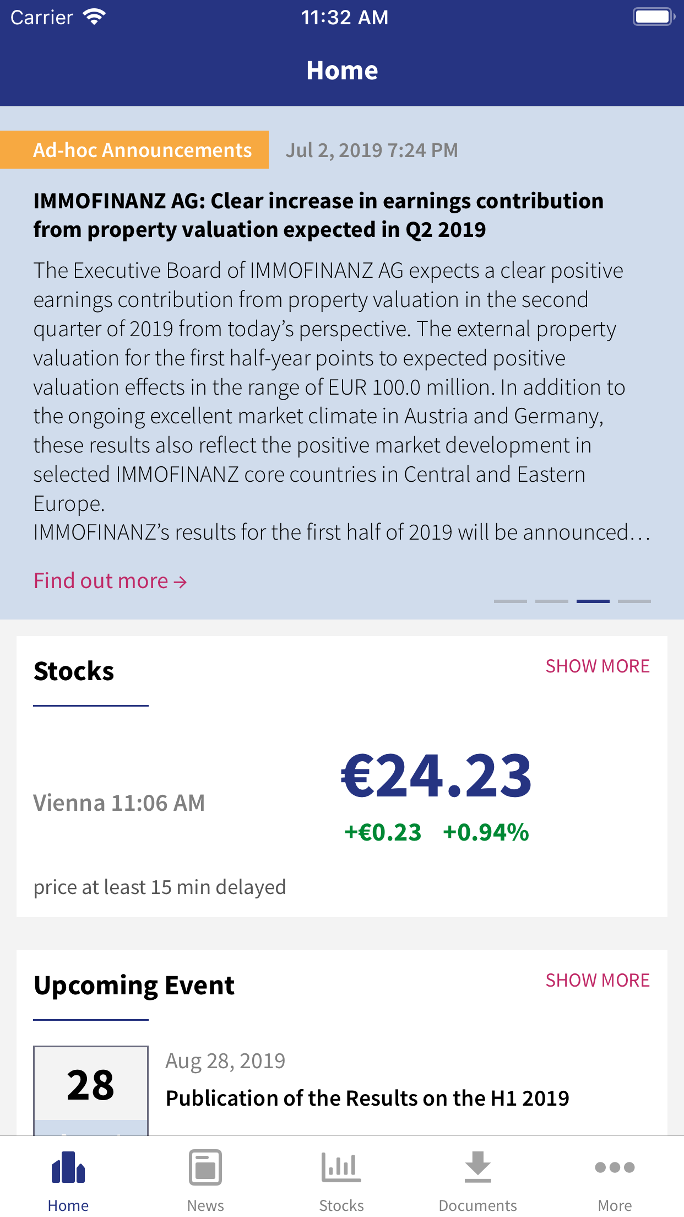
Task: Open the News tab icon
Action: click(x=205, y=1167)
